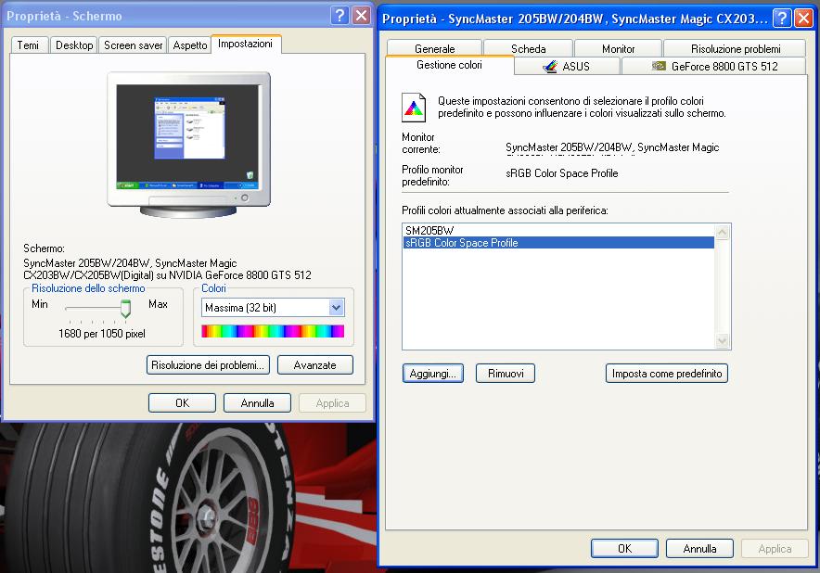Viewport: 820px width, 573px height.
Task: Click the help icon in SyncMaster properties window
Action: pos(782,19)
